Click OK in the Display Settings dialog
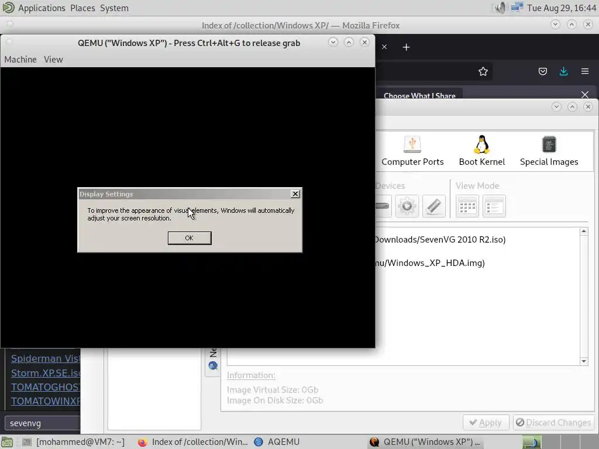Image resolution: width=599 pixels, height=449 pixels. click(190, 238)
